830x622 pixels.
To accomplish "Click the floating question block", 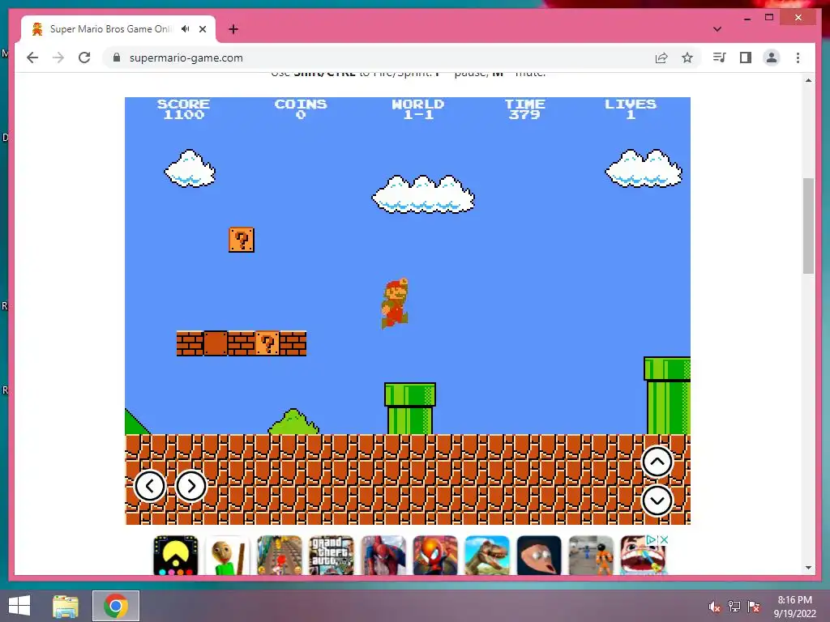I will (242, 240).
